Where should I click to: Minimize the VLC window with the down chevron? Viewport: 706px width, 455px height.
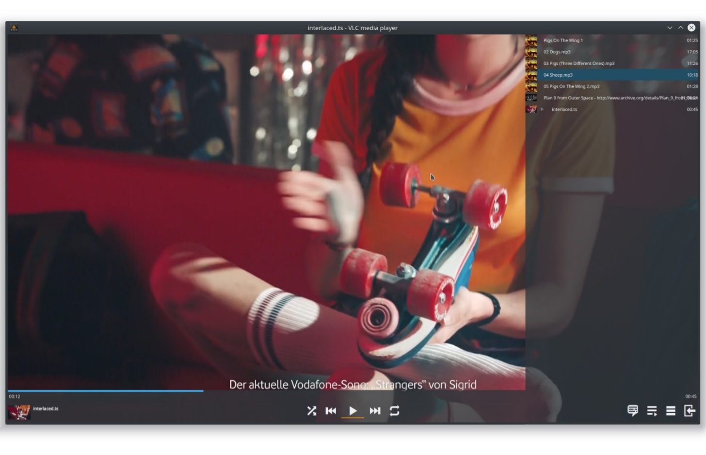tap(670, 28)
